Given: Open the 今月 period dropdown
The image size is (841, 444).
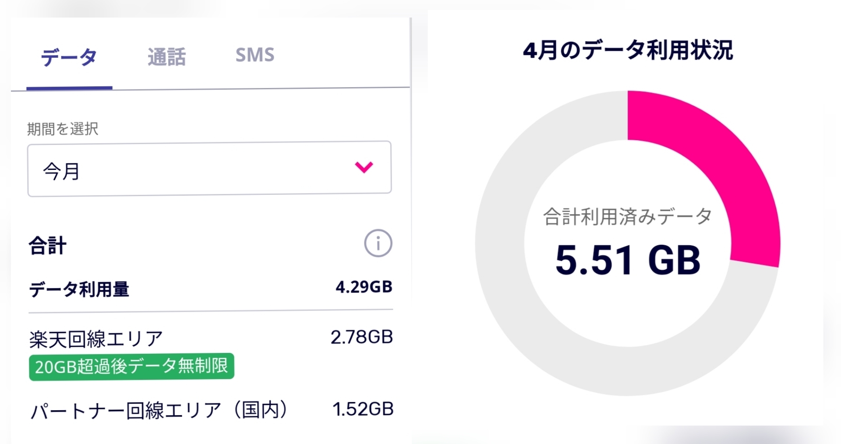Looking at the screenshot, I should [x=209, y=169].
